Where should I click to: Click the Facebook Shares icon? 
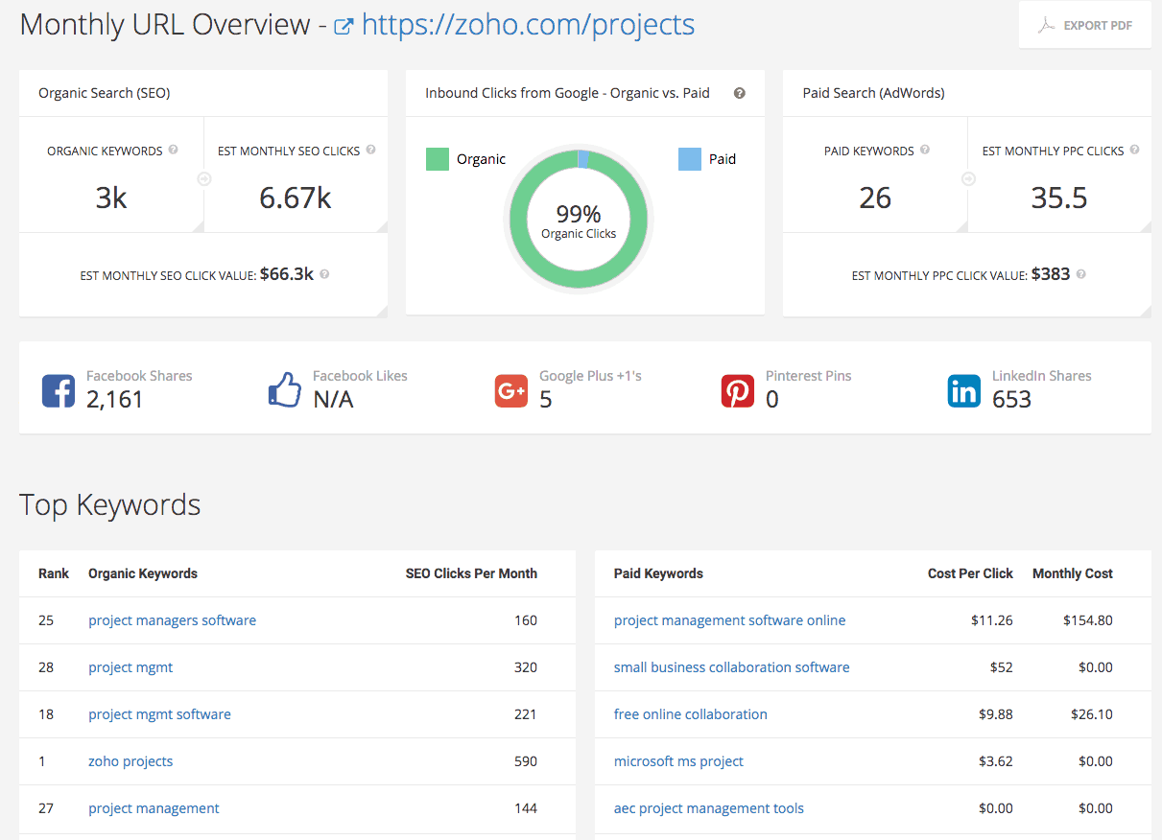pyautogui.click(x=59, y=390)
